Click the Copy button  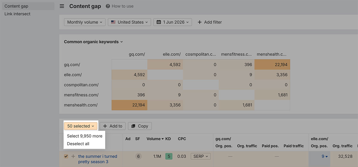(140, 126)
